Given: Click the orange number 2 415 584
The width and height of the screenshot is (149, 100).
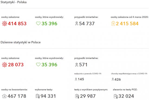Looking at the screenshot, I should pos(127,24).
